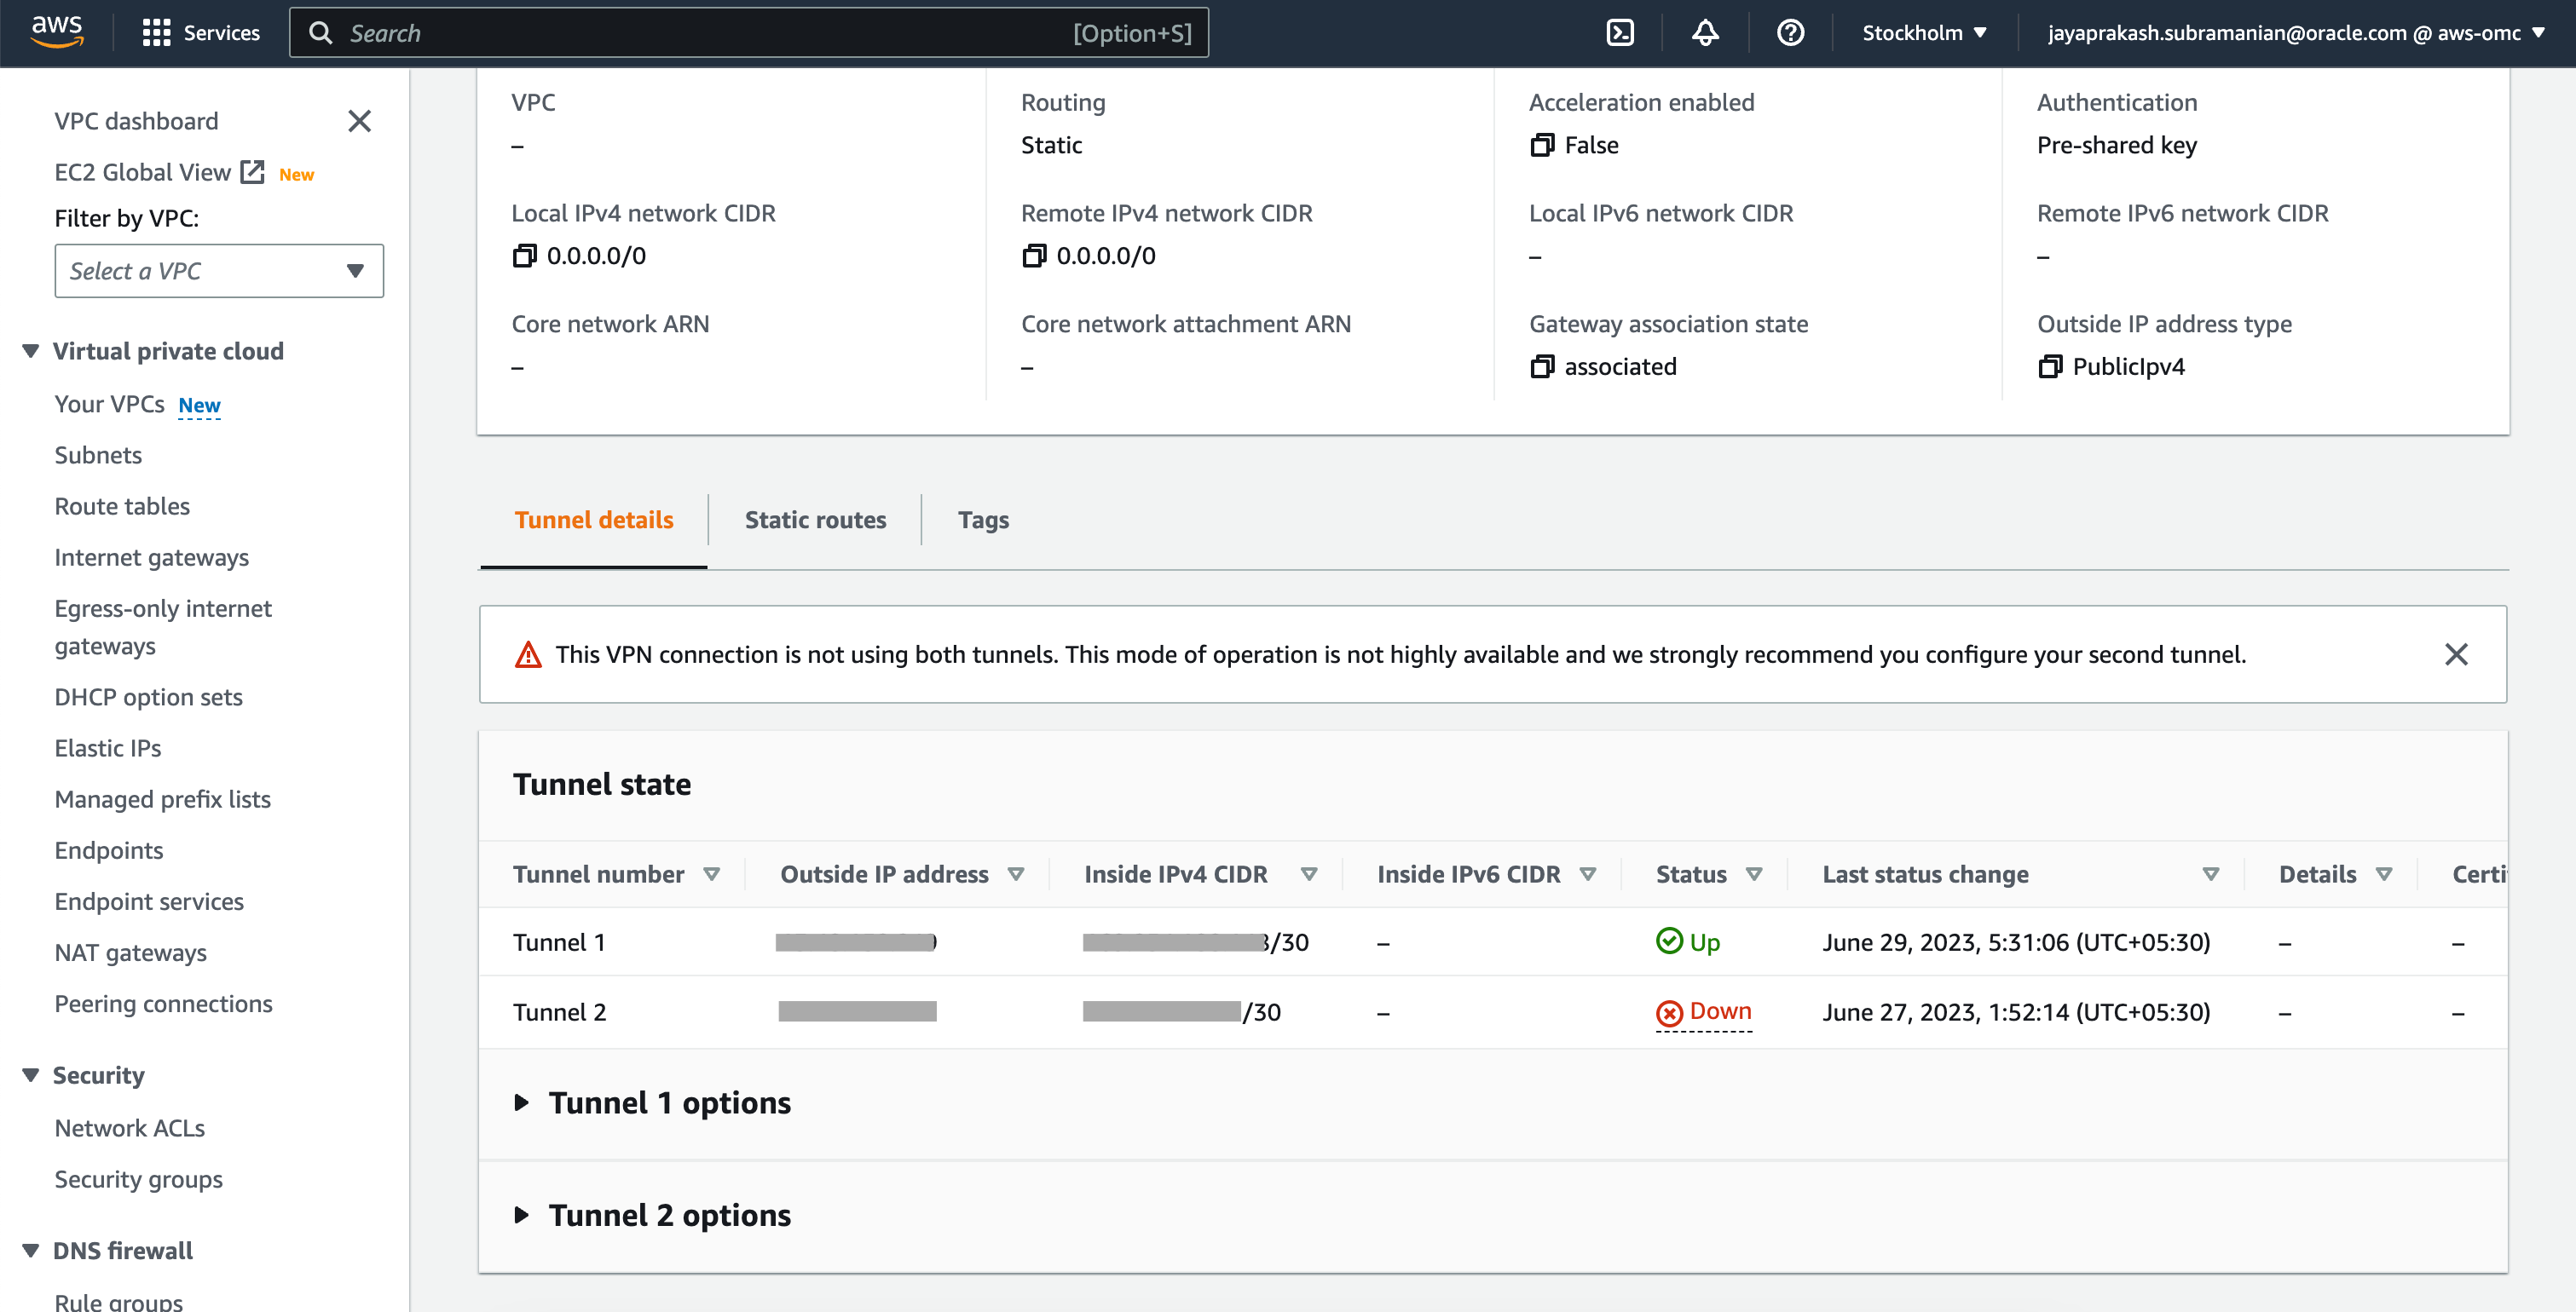Viewport: 2576px width, 1312px height.
Task: Open the AWS help icon
Action: point(1790,32)
